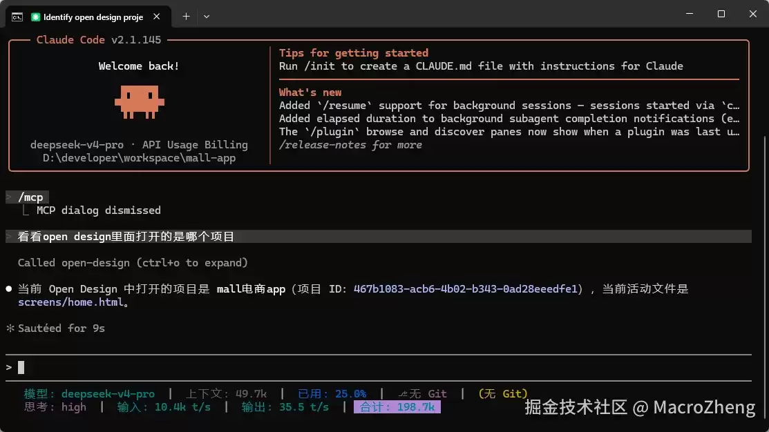Click the git branch icon in statusbar
The height and width of the screenshot is (432, 769).
[403, 394]
